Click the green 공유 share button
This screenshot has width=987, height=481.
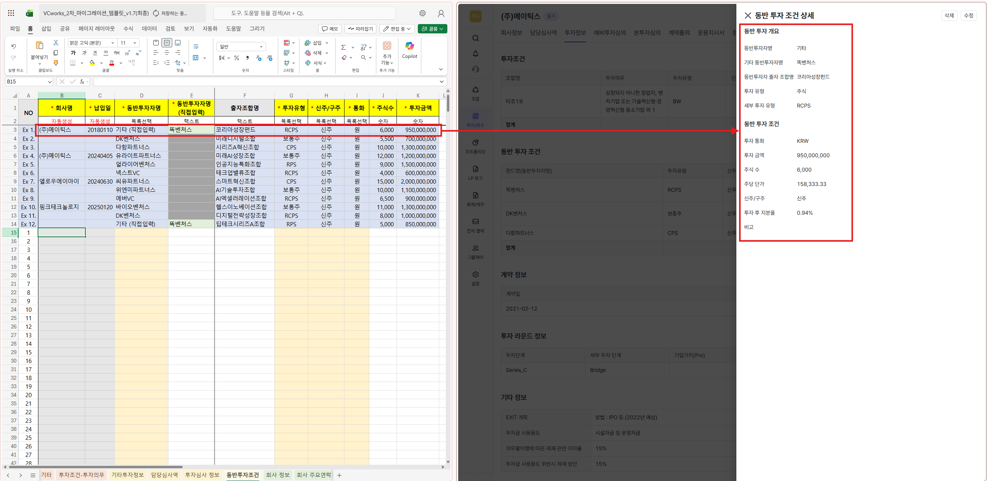(432, 29)
